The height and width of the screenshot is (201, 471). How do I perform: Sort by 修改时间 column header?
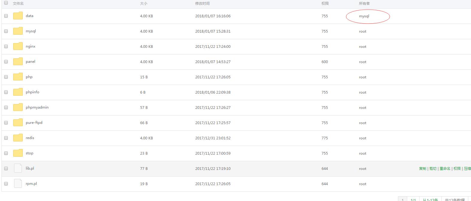202,4
